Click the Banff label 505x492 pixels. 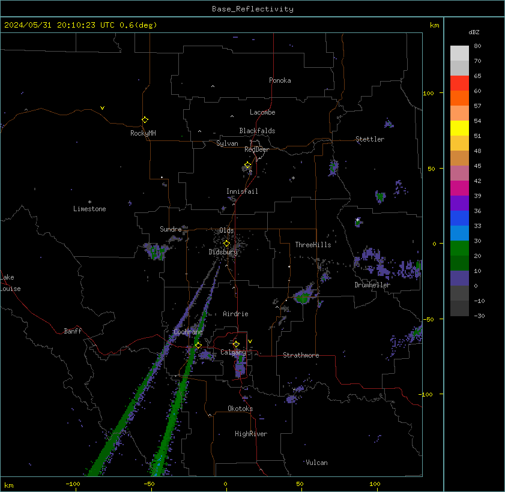pyautogui.click(x=73, y=331)
